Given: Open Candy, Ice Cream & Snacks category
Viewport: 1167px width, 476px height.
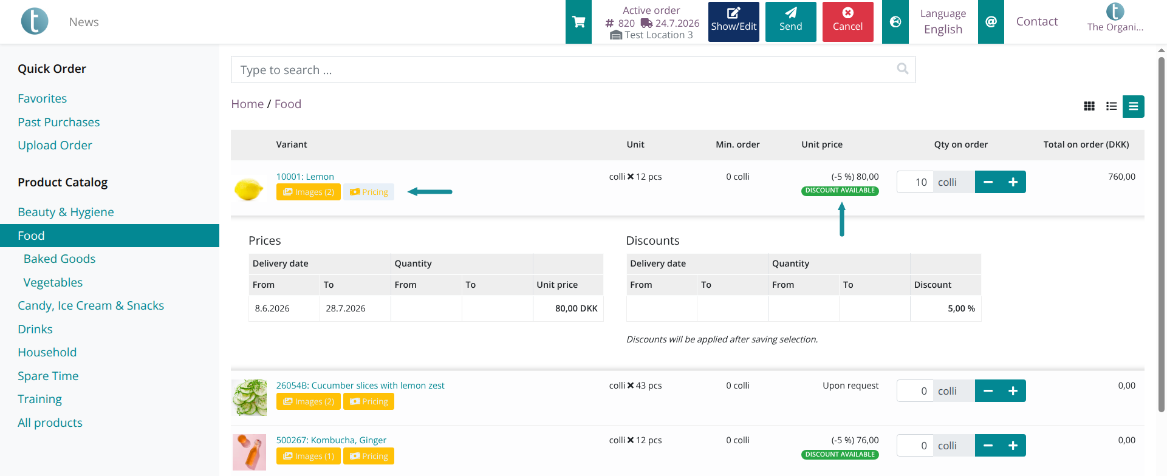Looking at the screenshot, I should tap(91, 305).
